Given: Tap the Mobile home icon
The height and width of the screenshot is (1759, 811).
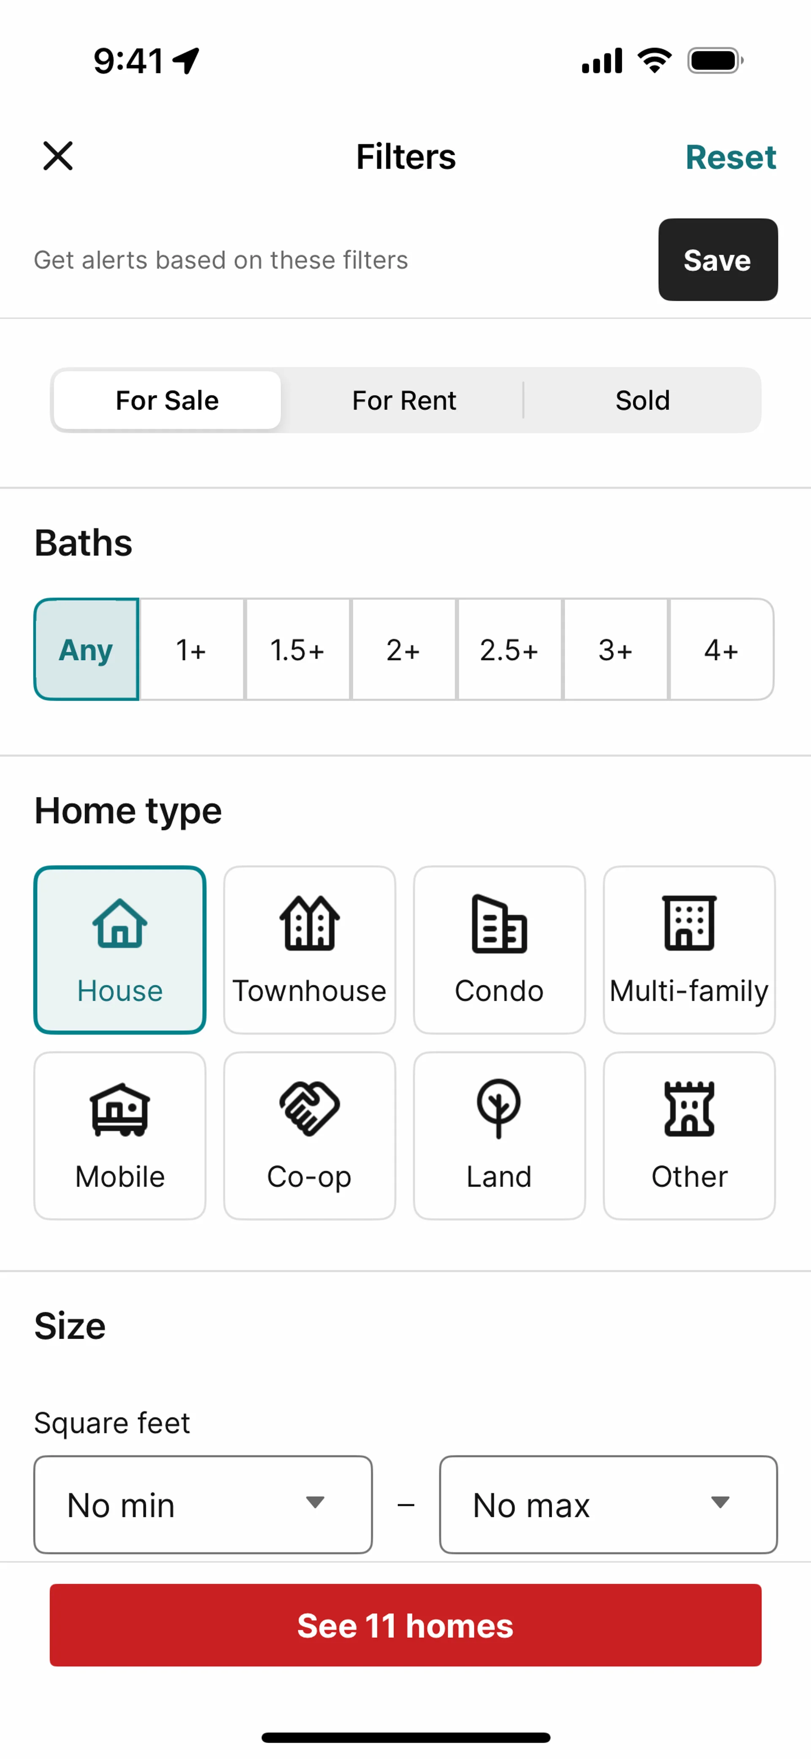Looking at the screenshot, I should pyautogui.click(x=120, y=1109).
